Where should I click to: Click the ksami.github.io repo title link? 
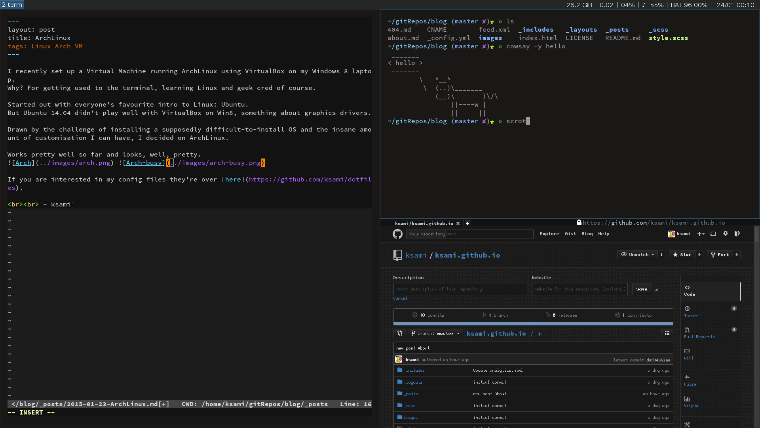coord(467,255)
